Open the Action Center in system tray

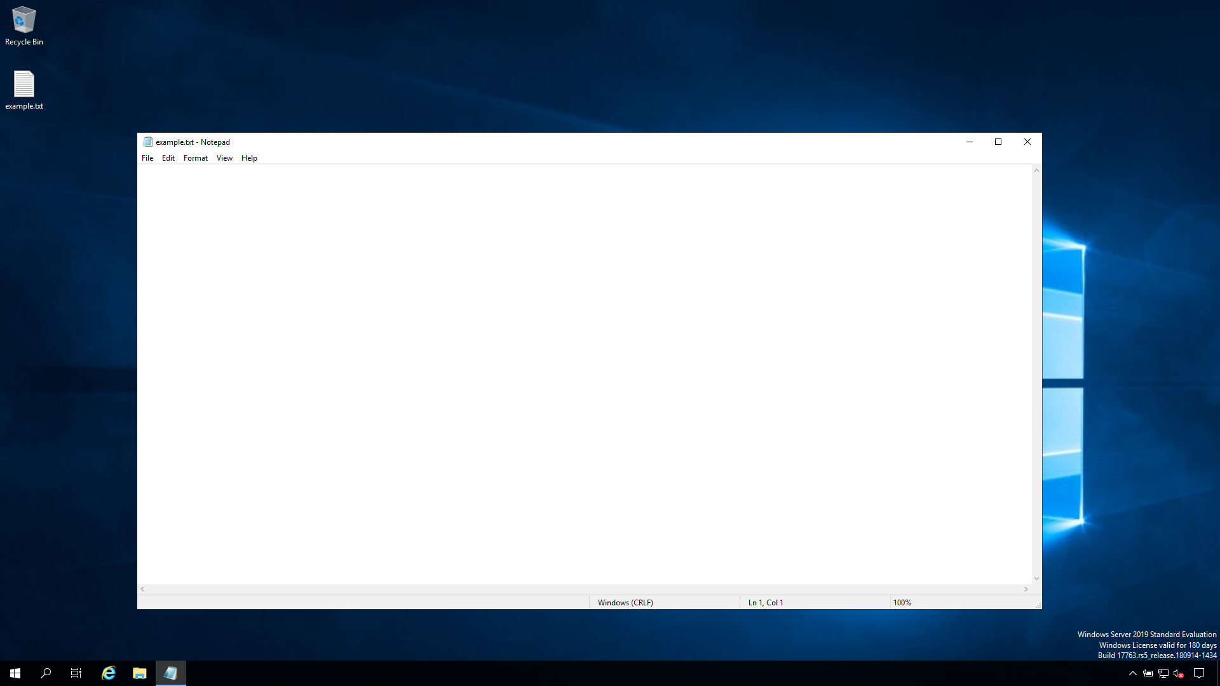click(x=1199, y=673)
